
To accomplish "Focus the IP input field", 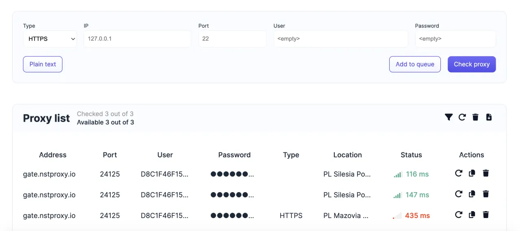I will point(137,39).
